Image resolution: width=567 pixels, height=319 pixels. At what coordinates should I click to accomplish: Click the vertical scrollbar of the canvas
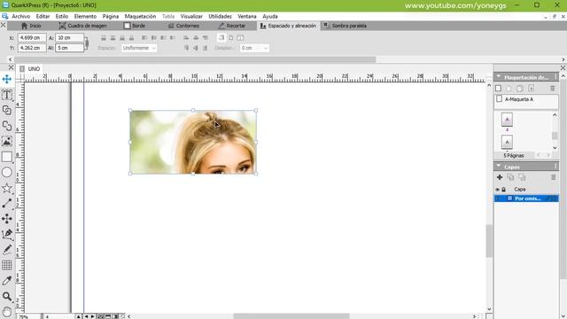489,241
